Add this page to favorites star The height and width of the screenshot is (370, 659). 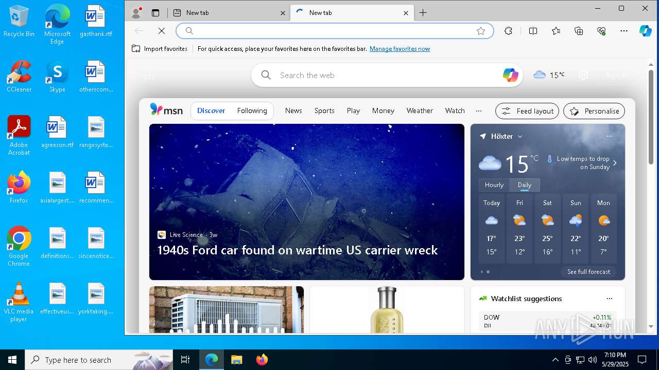point(481,31)
